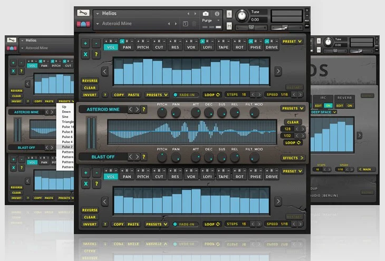Select the PAN tab in top sequencer

pos(127,47)
